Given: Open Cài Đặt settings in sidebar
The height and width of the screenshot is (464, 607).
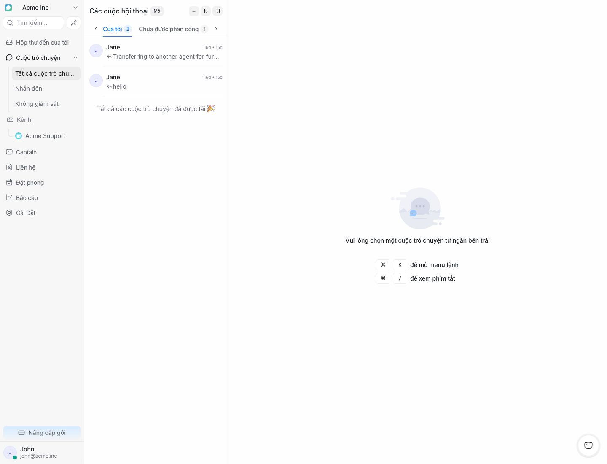Looking at the screenshot, I should (26, 213).
